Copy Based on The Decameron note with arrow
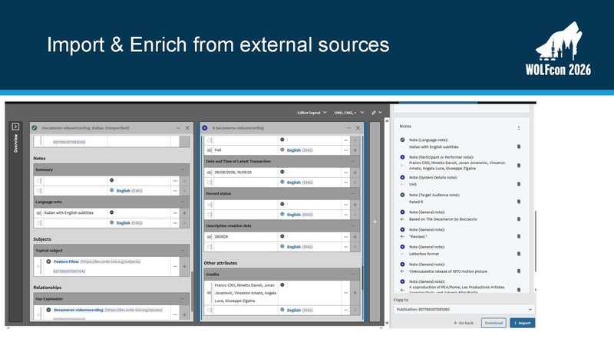Viewport: 614px width, 345px height. point(402,219)
